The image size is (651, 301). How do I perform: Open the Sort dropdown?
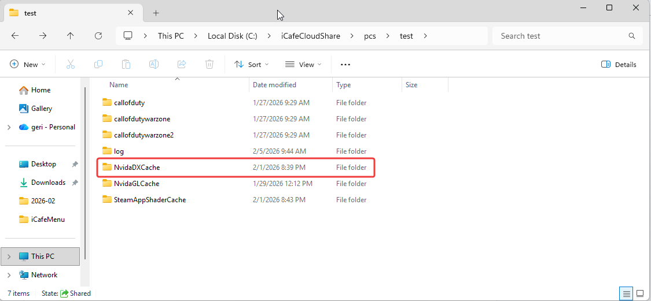[252, 65]
